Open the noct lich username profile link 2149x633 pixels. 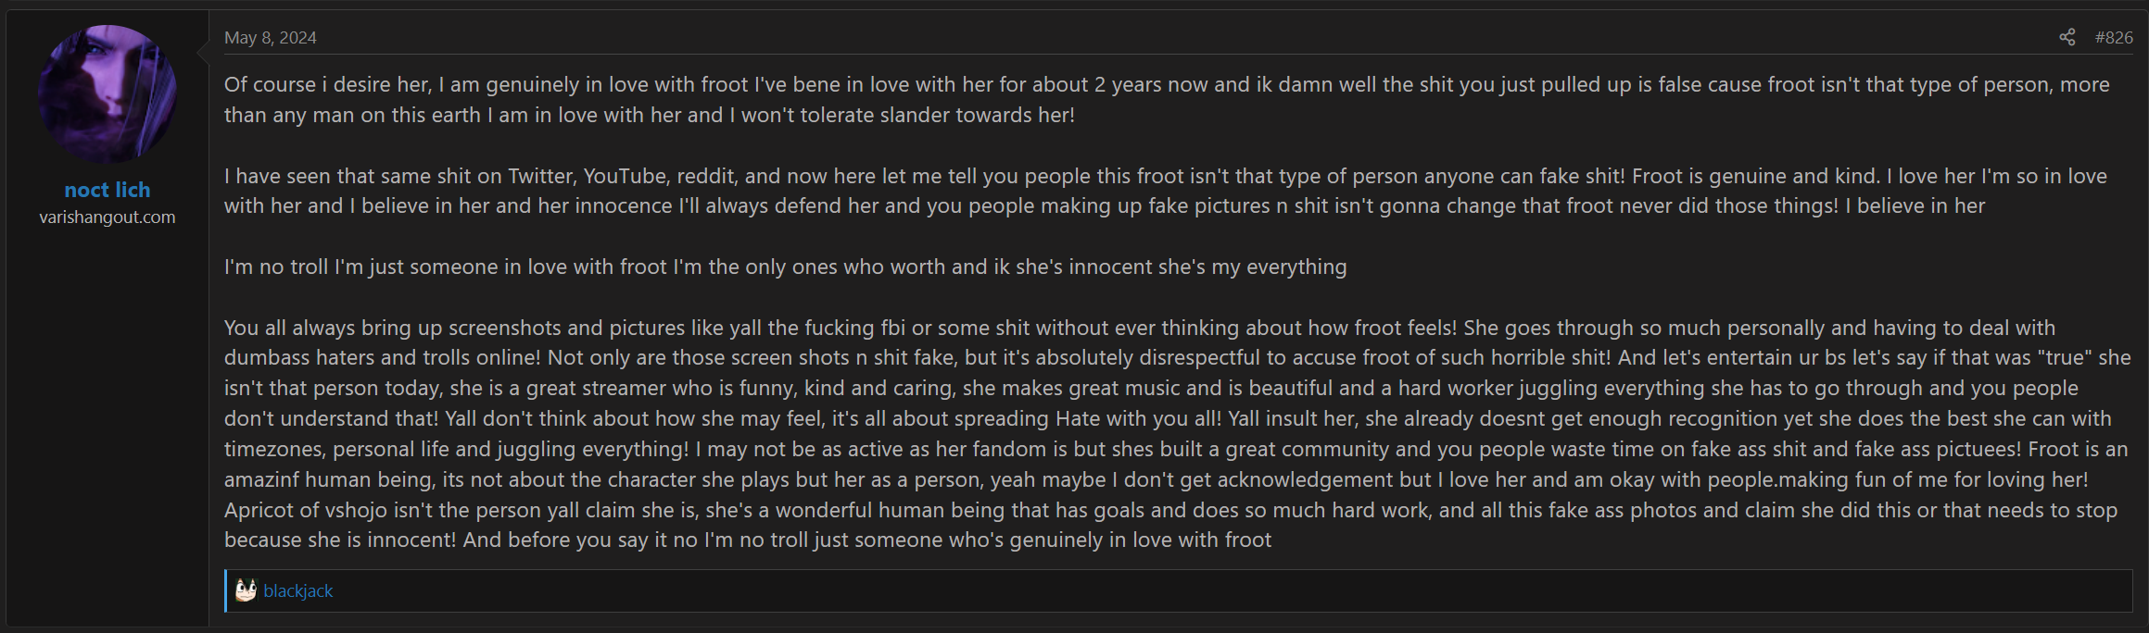[x=107, y=190]
